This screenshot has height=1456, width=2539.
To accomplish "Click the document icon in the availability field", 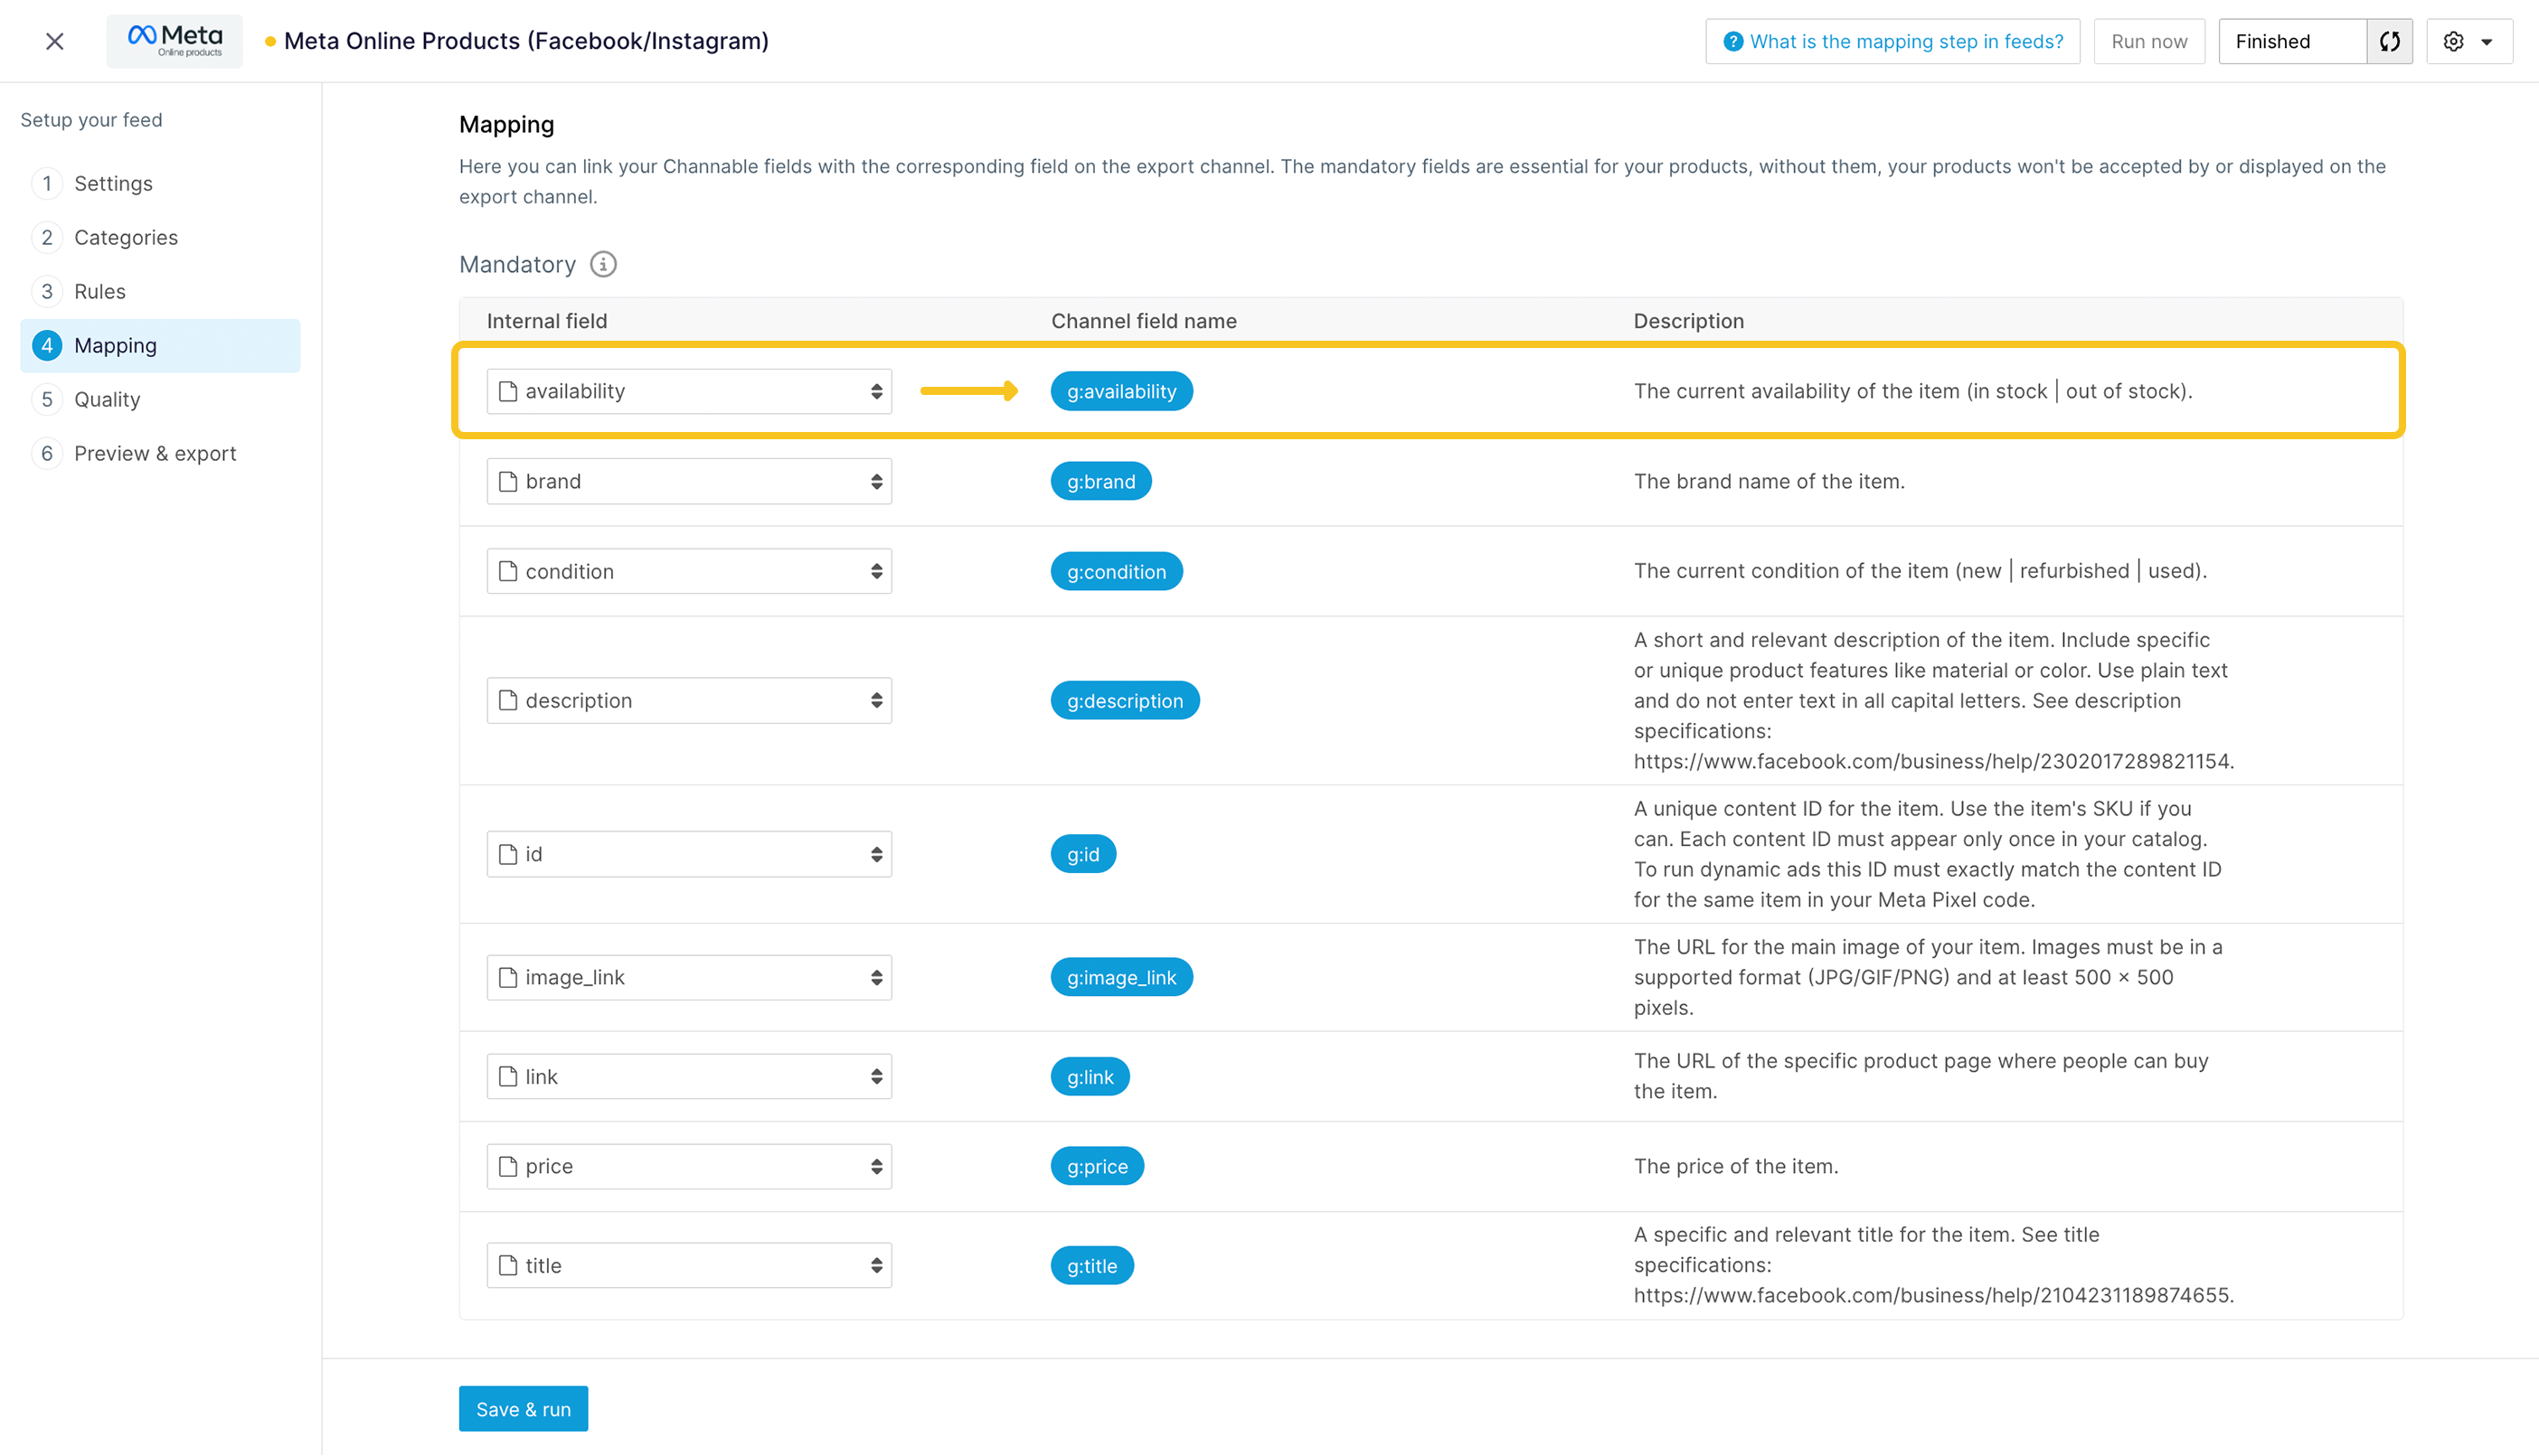I will coord(508,391).
